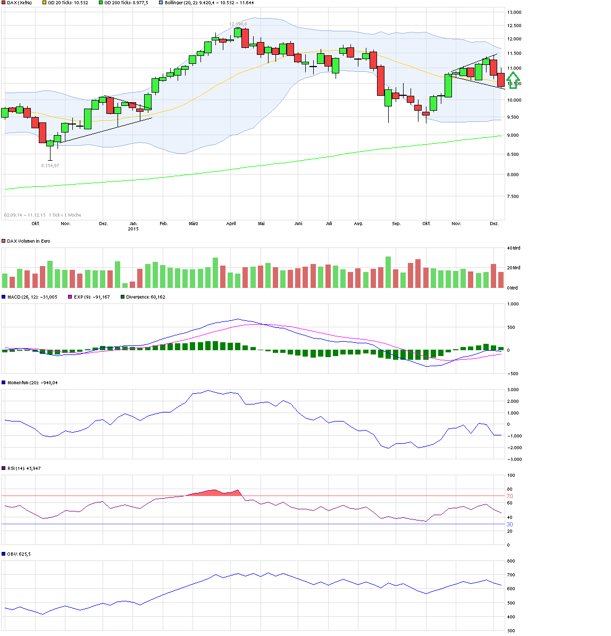Click the '12.390,8' high price annotation
This screenshot has width=611, height=636.
pyautogui.click(x=238, y=24)
